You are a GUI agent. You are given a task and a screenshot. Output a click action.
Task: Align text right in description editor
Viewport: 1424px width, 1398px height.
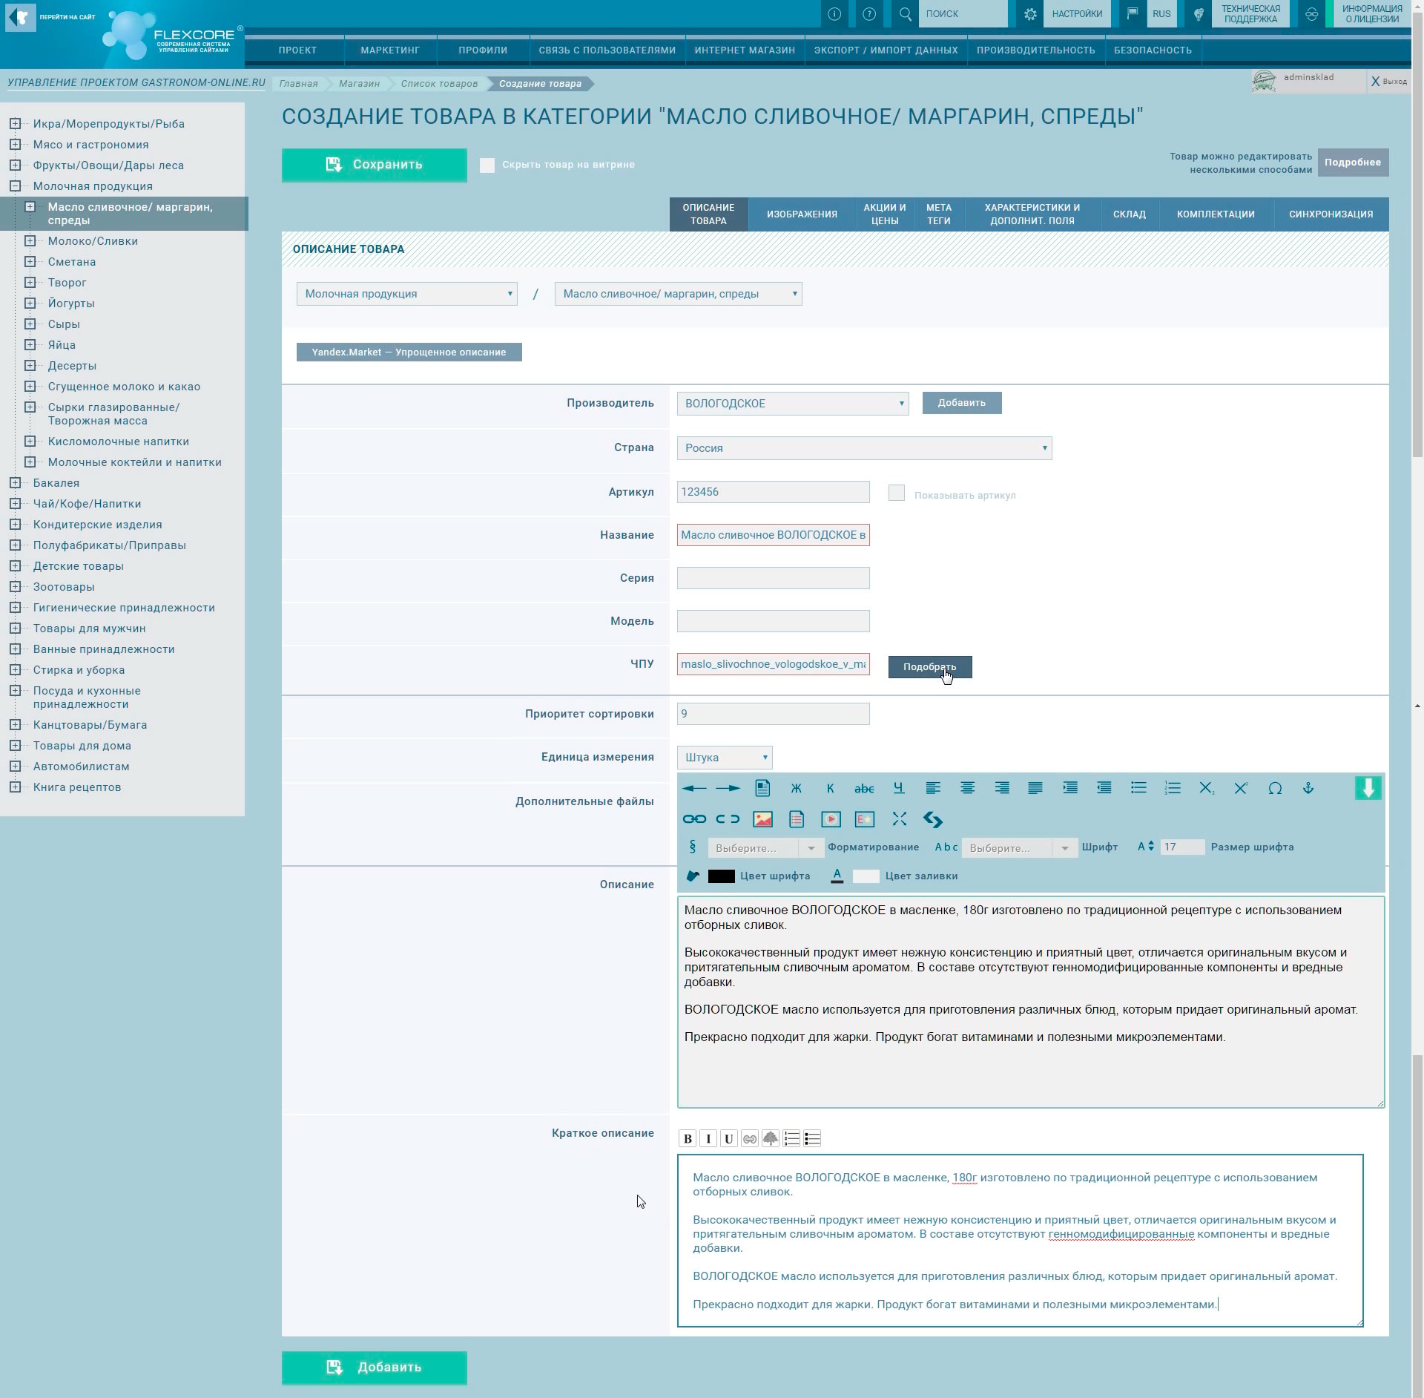pos(1001,788)
